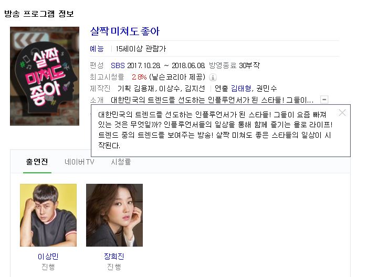Viewport: 367px width, 277px height.
Task: Collapse the 소개 description with minus button
Action: click(x=324, y=99)
